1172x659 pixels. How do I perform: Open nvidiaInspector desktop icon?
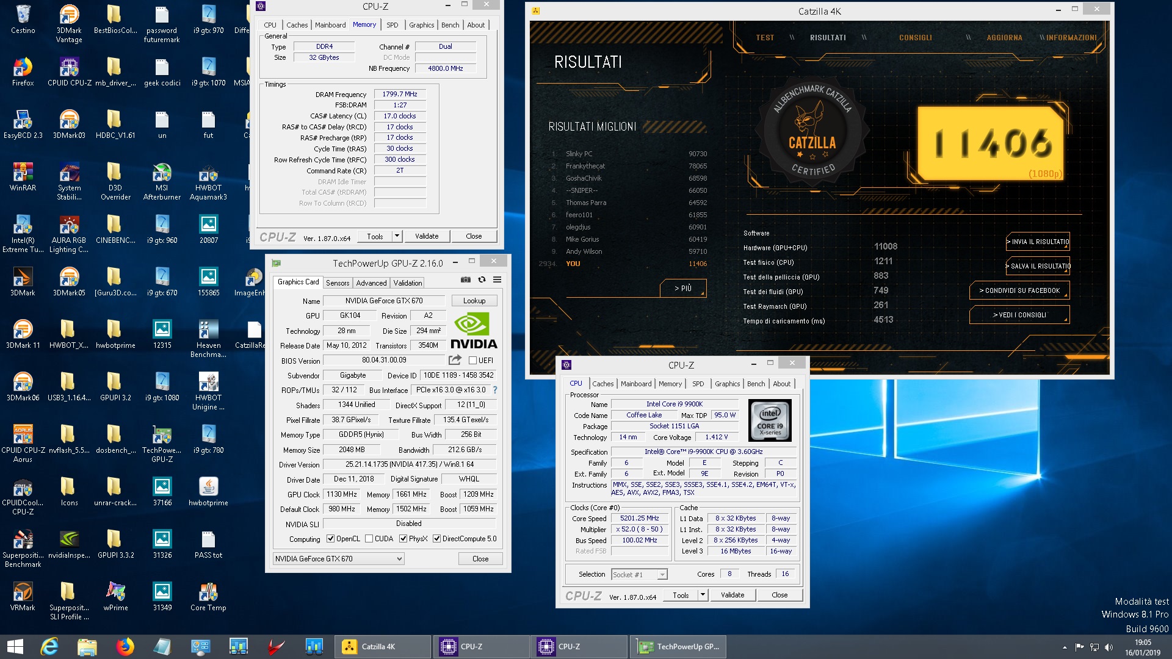coord(69,544)
